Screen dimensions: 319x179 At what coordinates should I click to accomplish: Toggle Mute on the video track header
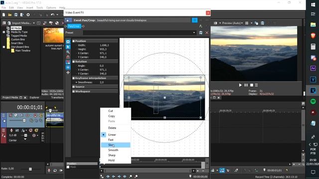click(x=35, y=115)
